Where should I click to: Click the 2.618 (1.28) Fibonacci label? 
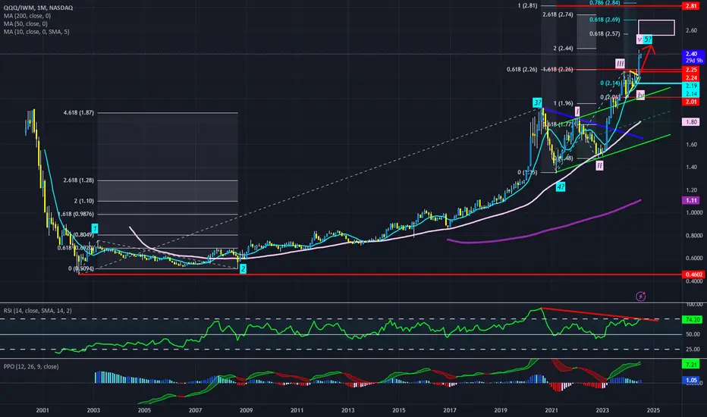click(78, 180)
